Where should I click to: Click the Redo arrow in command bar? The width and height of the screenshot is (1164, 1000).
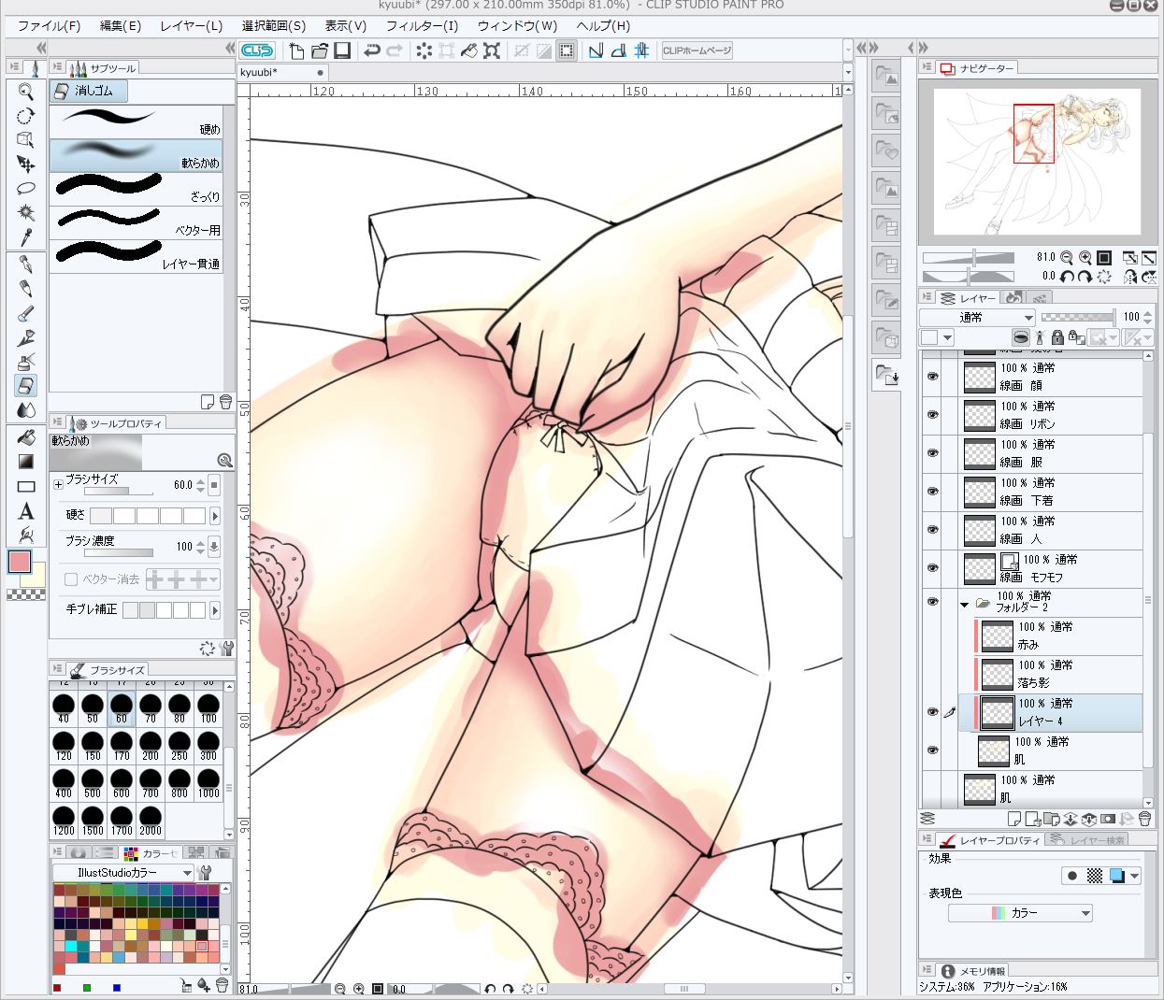(395, 50)
